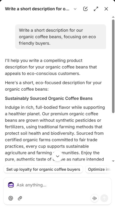Click the conversation title text
Screen dimensions: 115x207
(x=37, y=9)
